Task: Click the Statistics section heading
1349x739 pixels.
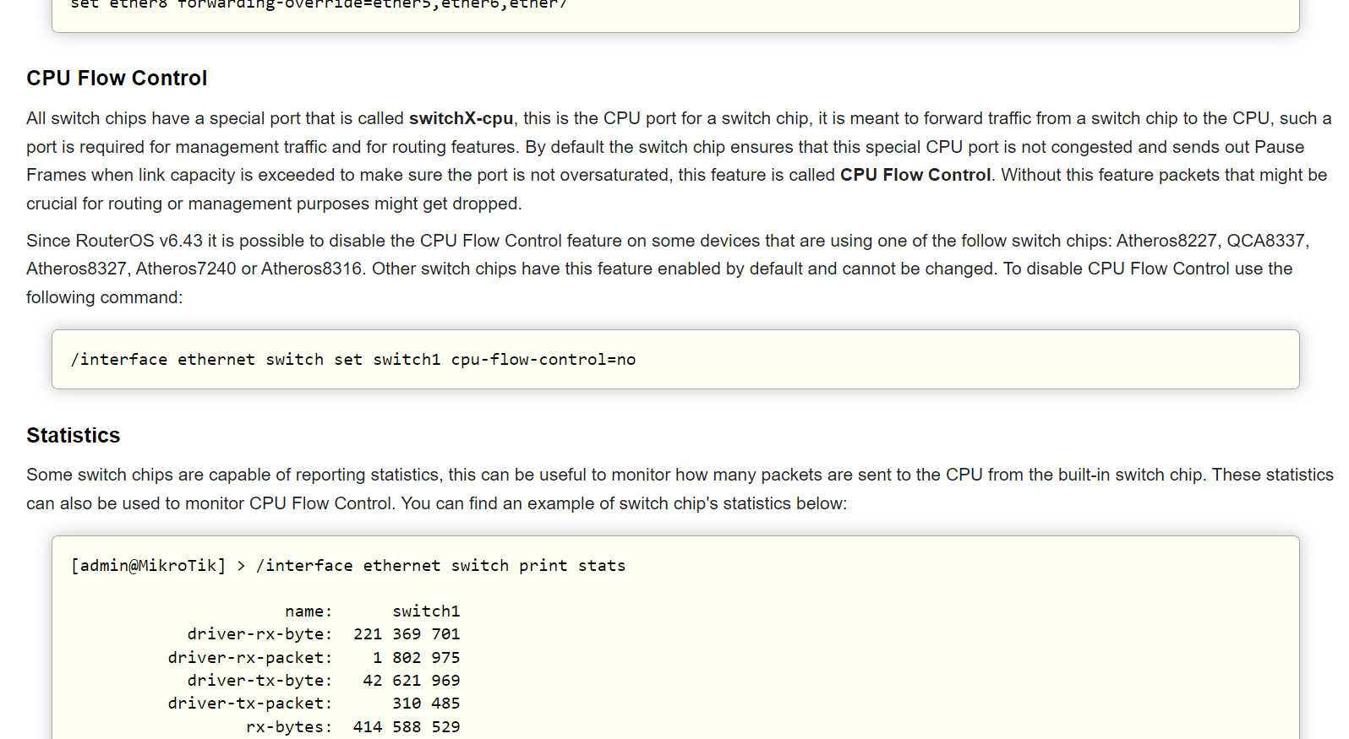Action: click(x=74, y=436)
